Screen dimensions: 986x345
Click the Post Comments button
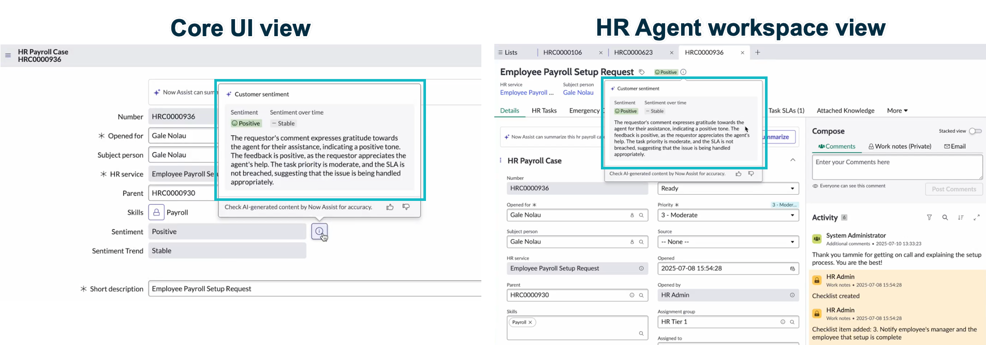[954, 189]
